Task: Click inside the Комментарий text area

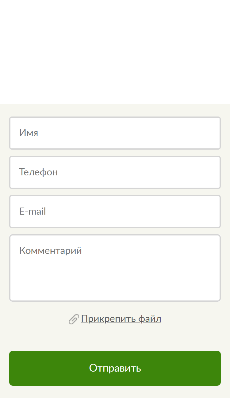Action: click(115, 268)
